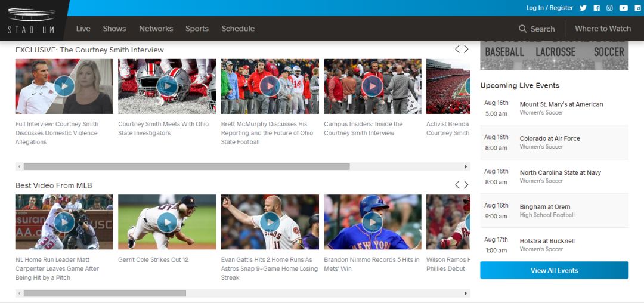
Task: Open the Networks menu
Action: [156, 29]
